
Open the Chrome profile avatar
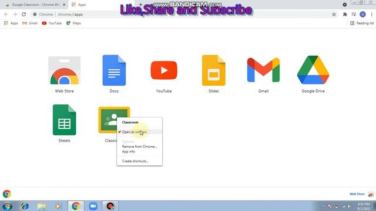click(362, 14)
